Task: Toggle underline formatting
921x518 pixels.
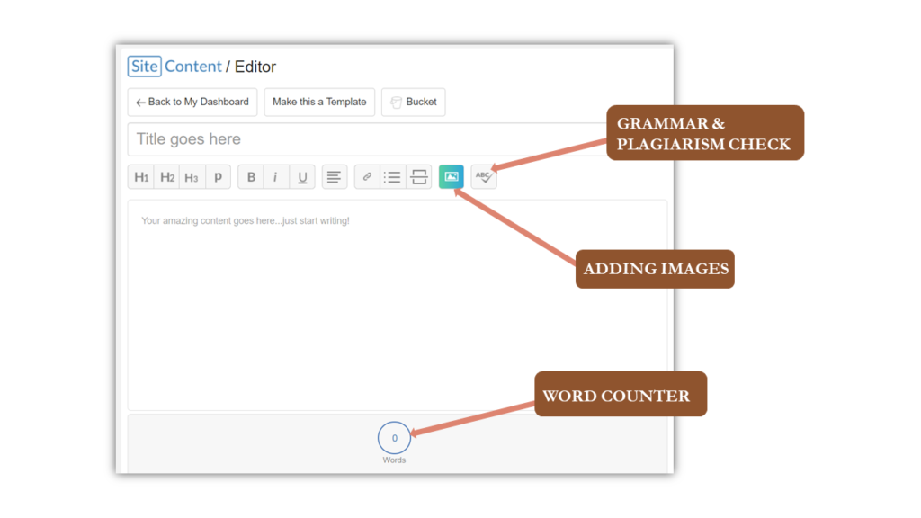Action: pyautogui.click(x=302, y=177)
